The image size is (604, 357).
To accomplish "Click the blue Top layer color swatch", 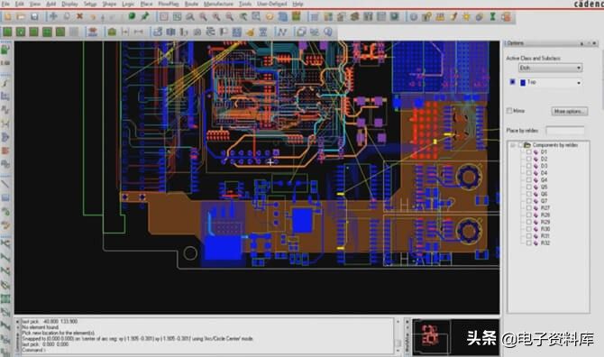I will (x=523, y=82).
